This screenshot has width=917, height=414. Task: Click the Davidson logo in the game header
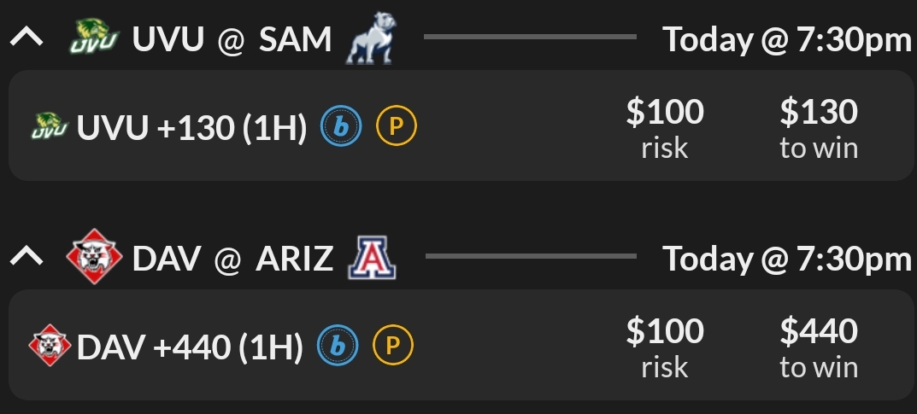pyautogui.click(x=94, y=258)
